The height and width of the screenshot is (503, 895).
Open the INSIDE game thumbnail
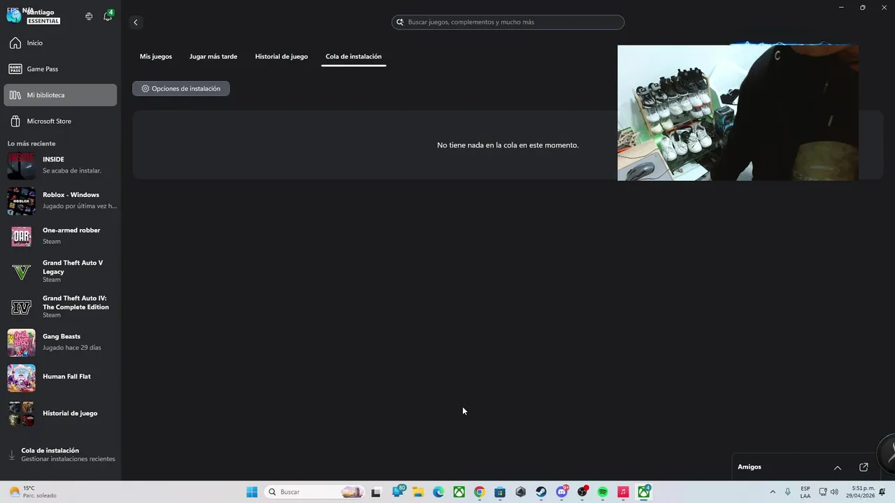coord(21,166)
